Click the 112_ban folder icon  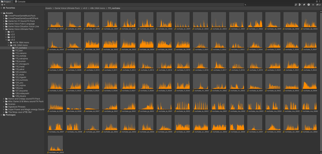13,51
